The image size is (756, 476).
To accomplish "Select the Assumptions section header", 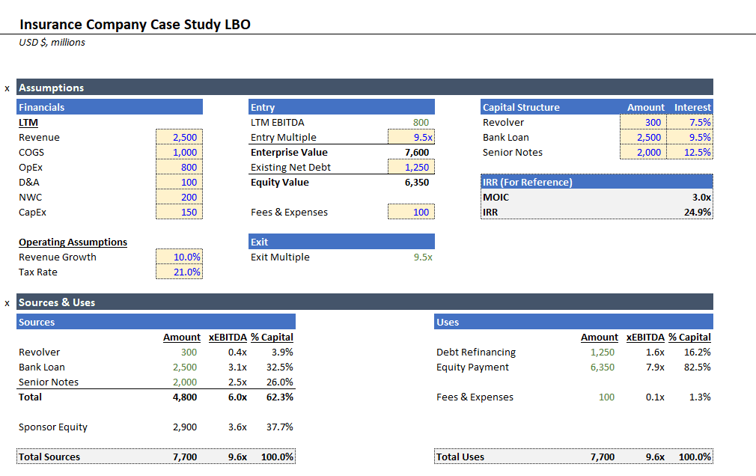I will tap(365, 88).
